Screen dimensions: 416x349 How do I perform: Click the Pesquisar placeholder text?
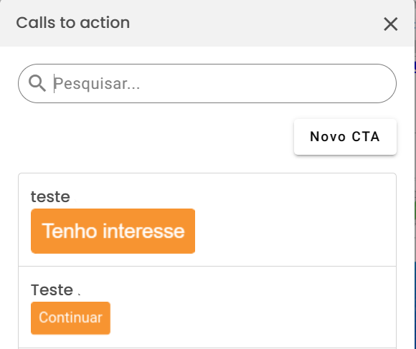click(97, 84)
